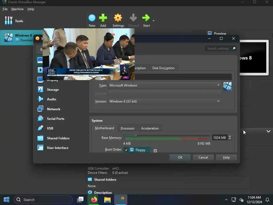Open the Help menu
This screenshot has height=205, width=273.
pyautogui.click(x=31, y=9)
